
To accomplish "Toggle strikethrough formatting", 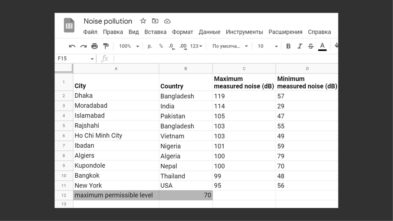I will tap(311, 46).
